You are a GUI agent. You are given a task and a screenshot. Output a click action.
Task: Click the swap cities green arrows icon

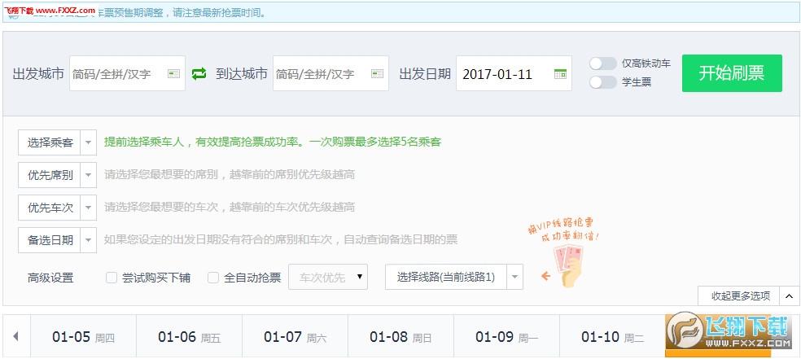(199, 74)
